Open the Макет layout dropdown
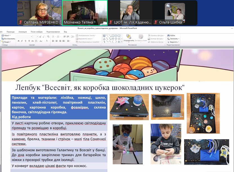234x172 pixels. pyautogui.click(x=6, y=36)
